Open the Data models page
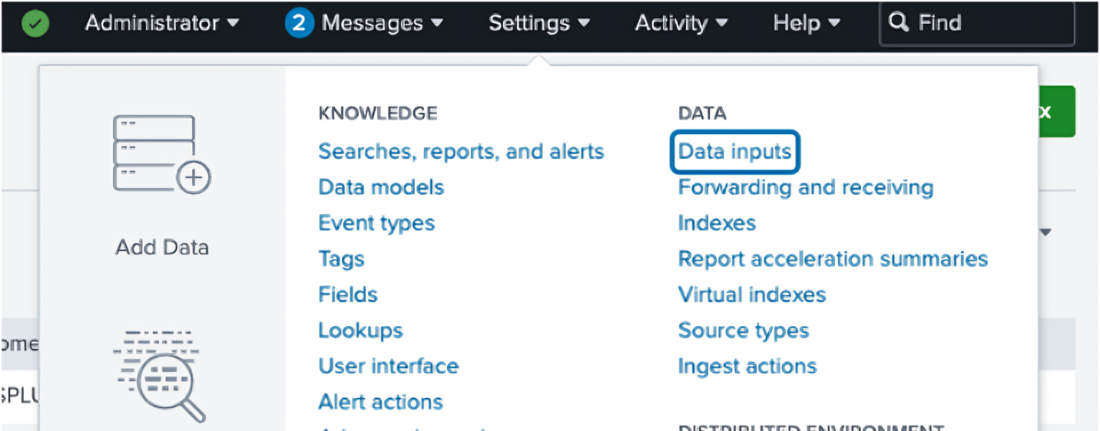1100x431 pixels. pos(381,187)
